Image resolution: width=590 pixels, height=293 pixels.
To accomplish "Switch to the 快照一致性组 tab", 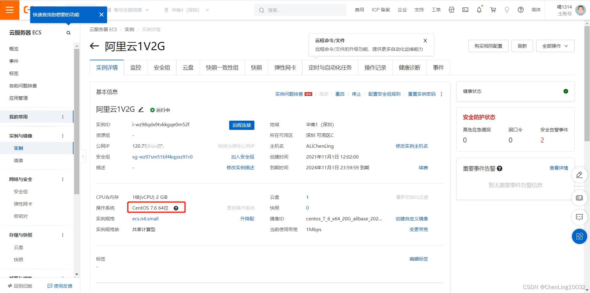I will [222, 67].
